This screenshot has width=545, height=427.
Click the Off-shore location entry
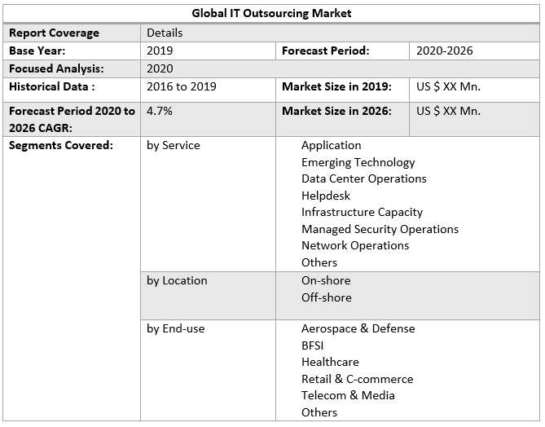tap(326, 297)
